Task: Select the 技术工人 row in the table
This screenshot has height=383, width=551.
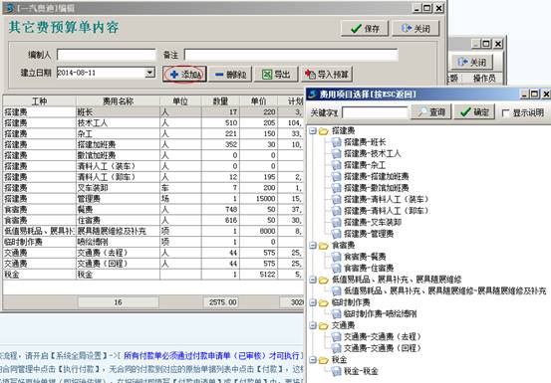Action: coord(152,123)
